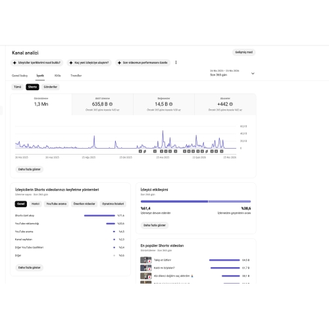The width and height of the screenshot is (329, 329).
Task: Click the Shorts özet akışı row label
Action: (x=24, y=216)
